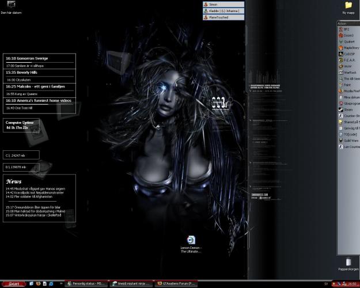Start F.E.A.R. from the Action sidebar
Image resolution: width=360 pixels, height=288 pixels.
347,60
